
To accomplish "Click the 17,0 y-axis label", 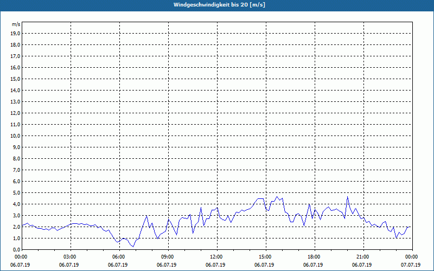I will 16,56.
